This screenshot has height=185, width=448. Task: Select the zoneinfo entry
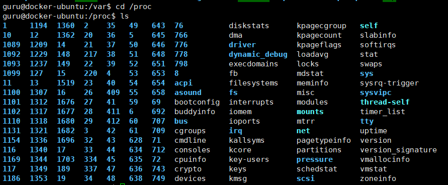[378, 179]
